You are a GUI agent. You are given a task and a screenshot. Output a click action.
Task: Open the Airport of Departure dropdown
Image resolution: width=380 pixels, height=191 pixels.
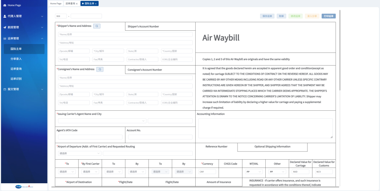[80, 153]
